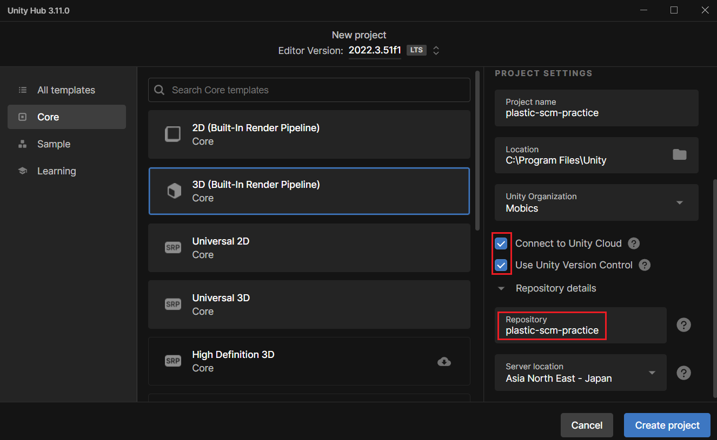Viewport: 717px width, 440px height.
Task: Choose the Universal 3D template
Action: pos(309,304)
